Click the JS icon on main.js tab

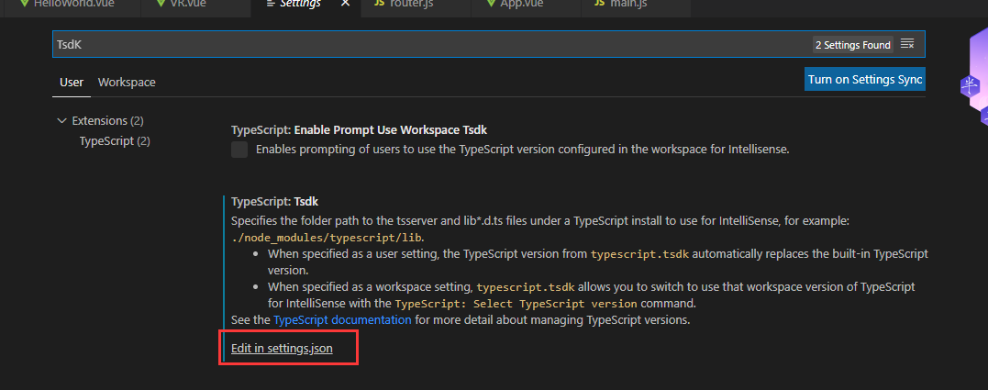pyautogui.click(x=594, y=4)
